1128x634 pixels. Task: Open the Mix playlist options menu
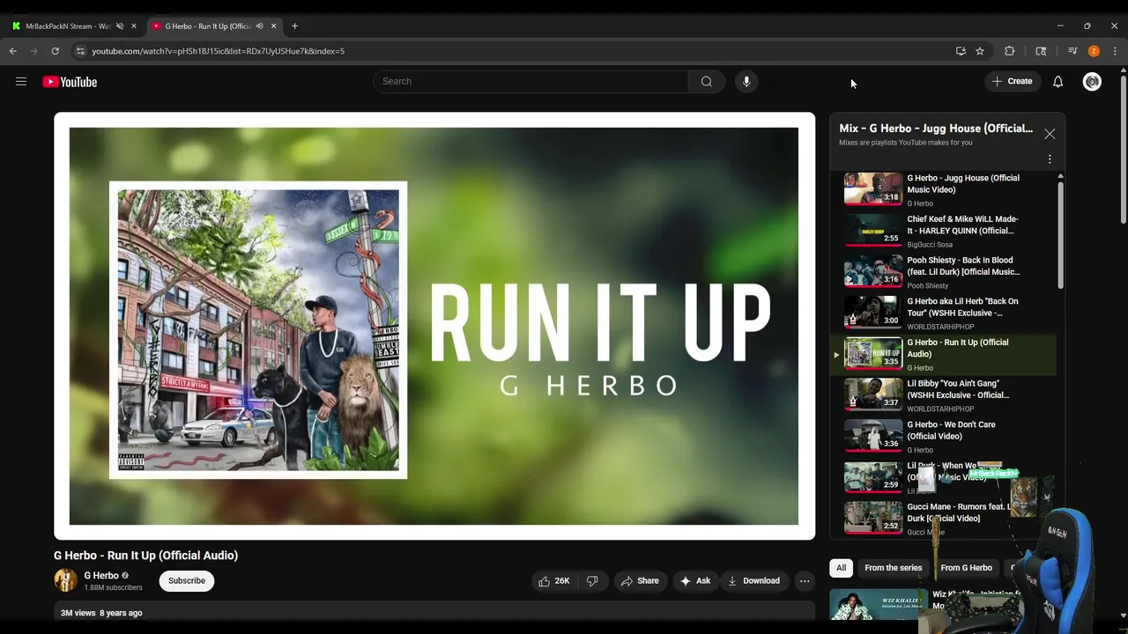[x=1049, y=159]
